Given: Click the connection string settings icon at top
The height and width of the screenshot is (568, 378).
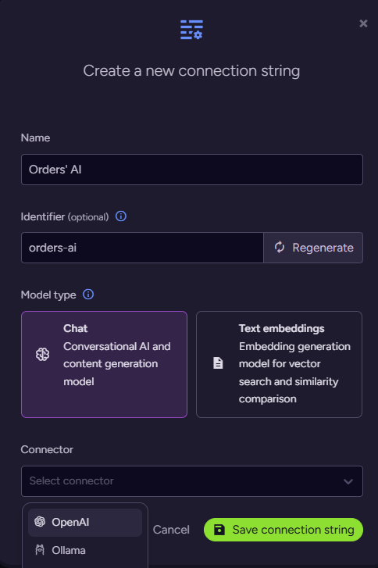Looking at the screenshot, I should tap(191, 30).
